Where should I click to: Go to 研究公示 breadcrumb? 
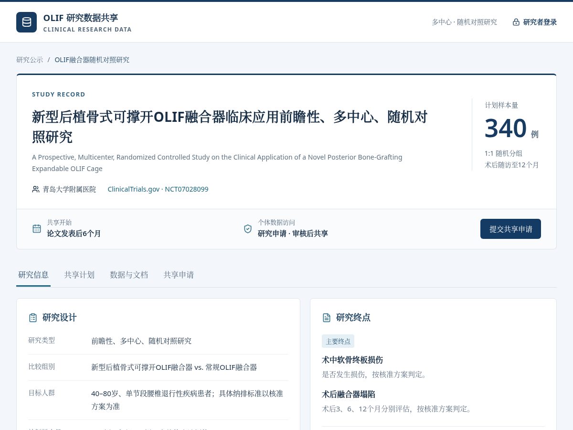pyautogui.click(x=30, y=60)
